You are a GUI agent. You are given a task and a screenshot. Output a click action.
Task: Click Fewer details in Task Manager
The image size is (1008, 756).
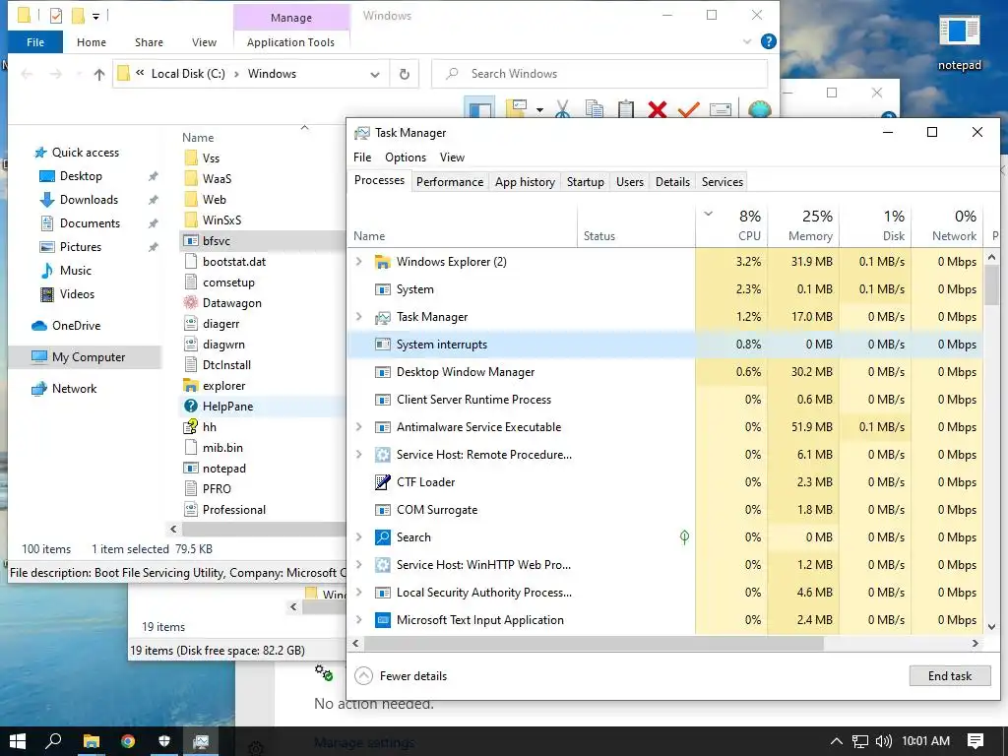click(x=401, y=676)
